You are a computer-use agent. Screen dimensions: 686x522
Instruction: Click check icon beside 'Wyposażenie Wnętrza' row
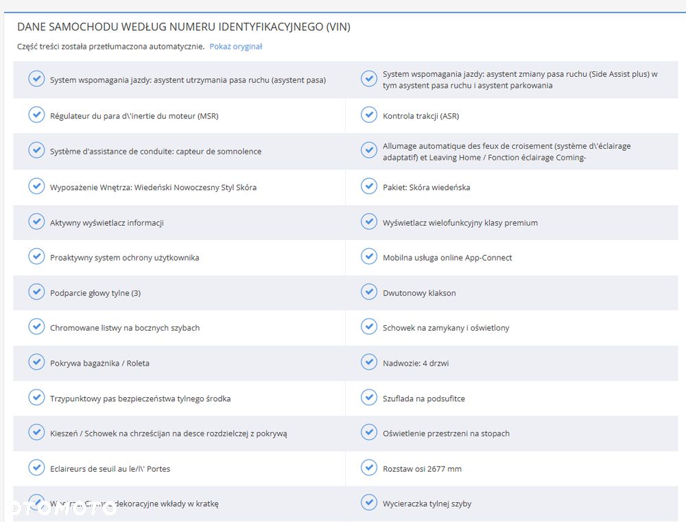click(37, 187)
